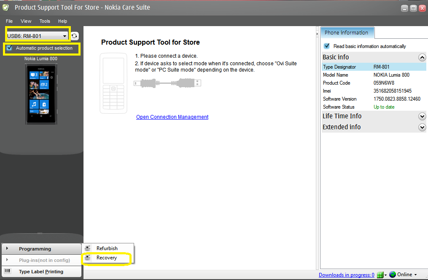428x280 pixels.
Task: Click the sidebar resize grip dots
Action: coord(40,233)
